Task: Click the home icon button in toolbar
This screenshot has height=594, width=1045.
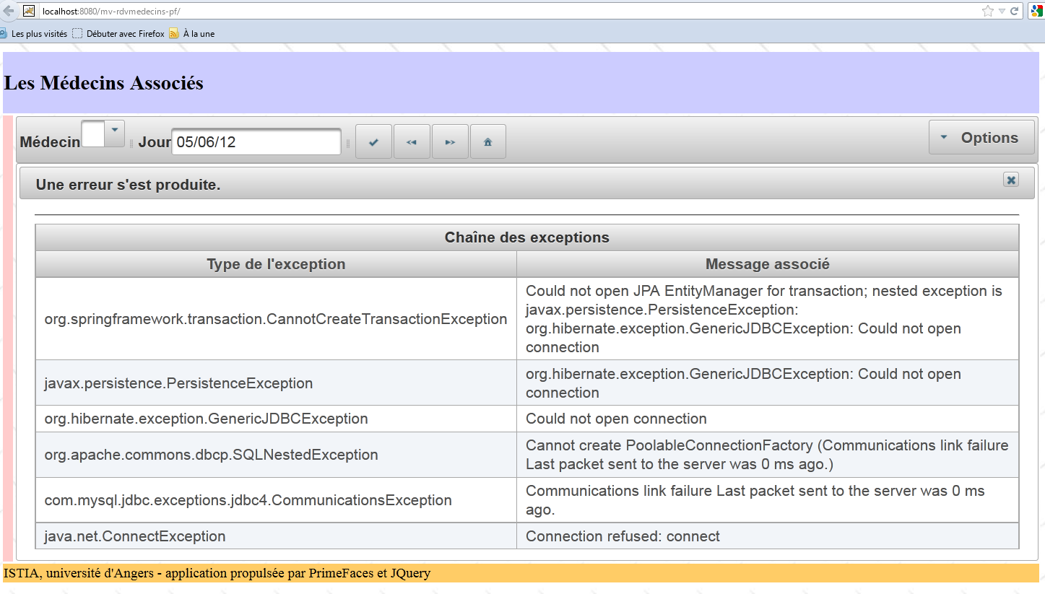Action: pyautogui.click(x=487, y=141)
